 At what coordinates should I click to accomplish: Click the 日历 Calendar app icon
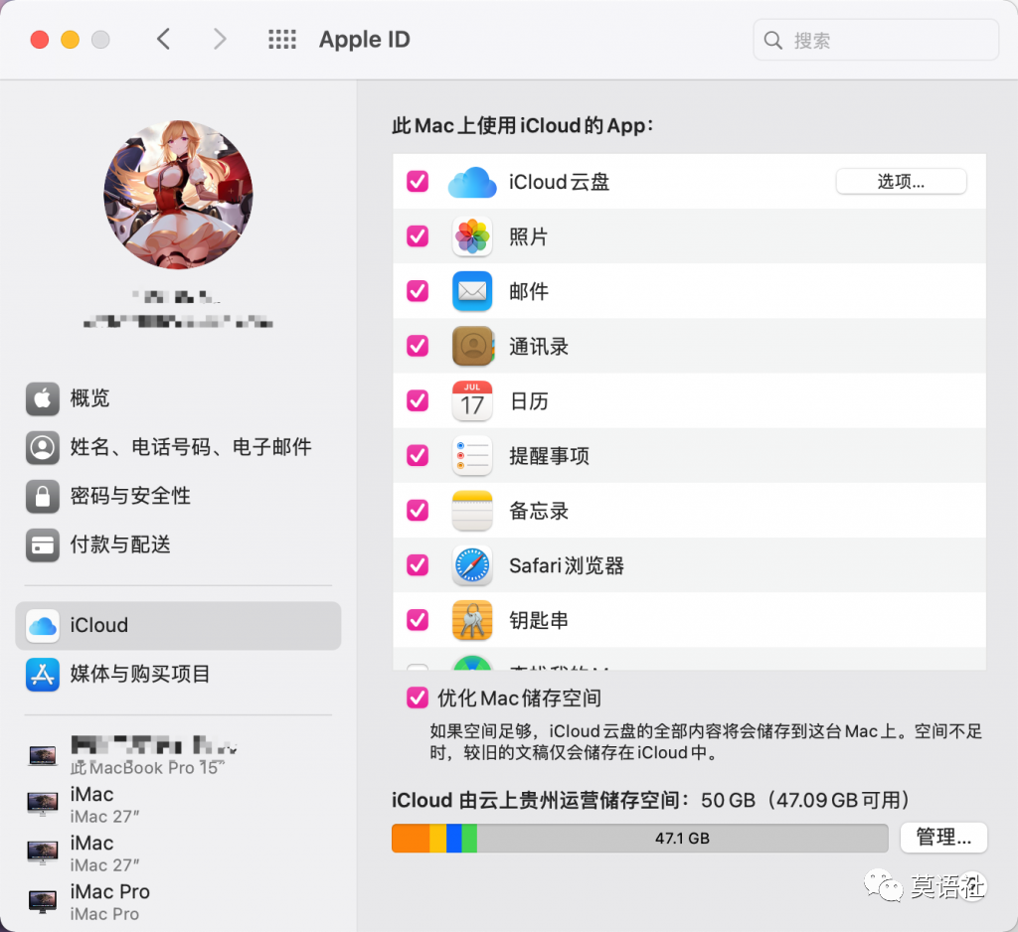pos(472,400)
